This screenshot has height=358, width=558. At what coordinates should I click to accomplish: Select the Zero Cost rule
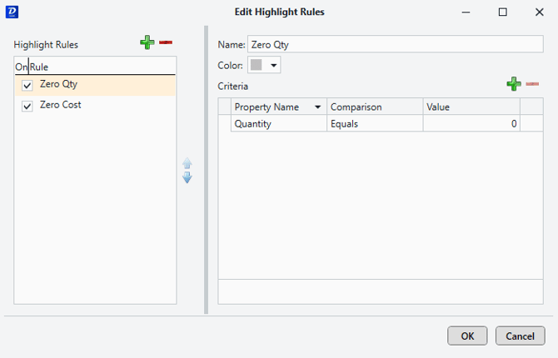(x=61, y=106)
